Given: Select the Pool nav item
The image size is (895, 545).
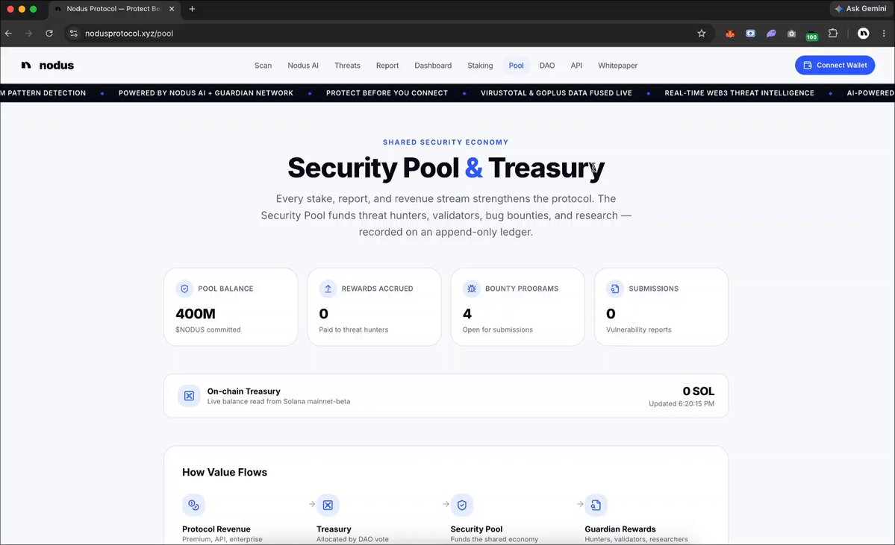Looking at the screenshot, I should coord(516,66).
